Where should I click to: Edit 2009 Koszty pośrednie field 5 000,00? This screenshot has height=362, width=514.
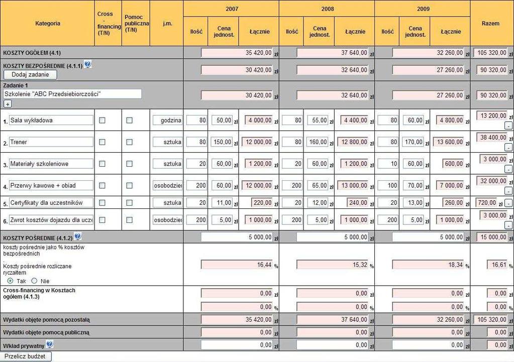pyautogui.click(x=429, y=237)
